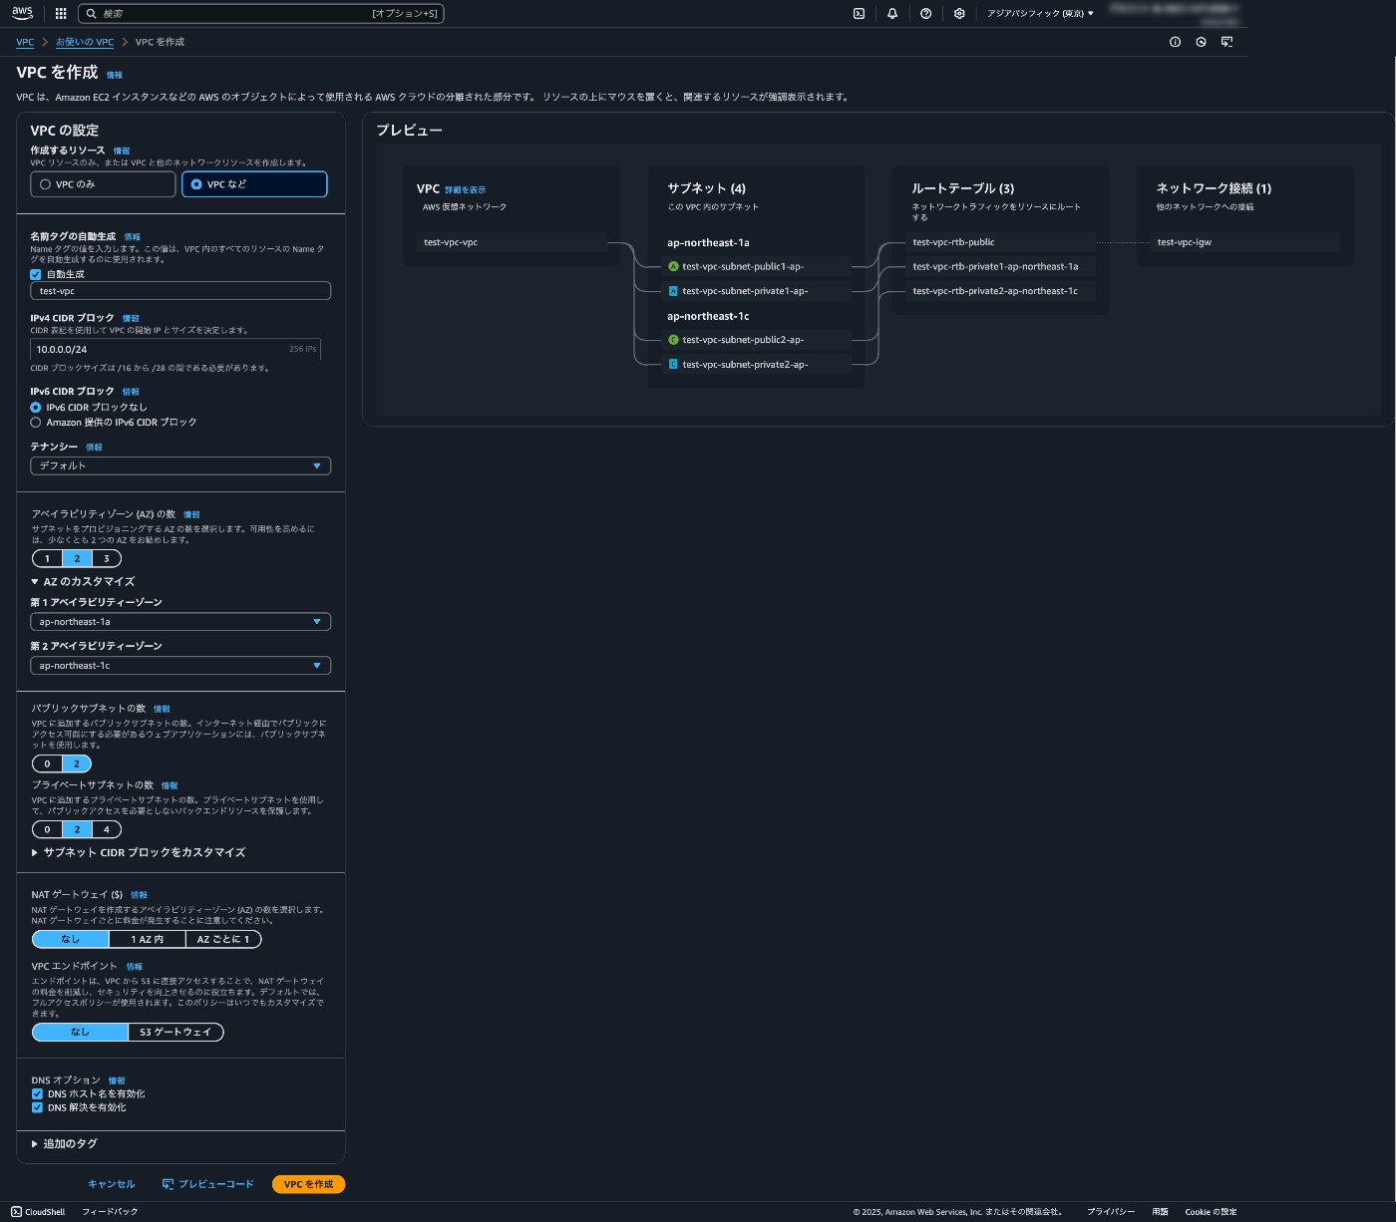Choose NAT gateway '1 AZ 内'

point(147,939)
